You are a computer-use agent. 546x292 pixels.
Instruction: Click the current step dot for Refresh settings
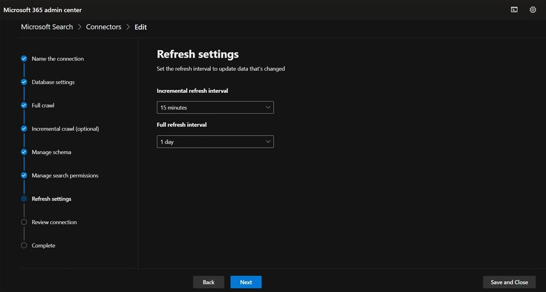coord(24,199)
